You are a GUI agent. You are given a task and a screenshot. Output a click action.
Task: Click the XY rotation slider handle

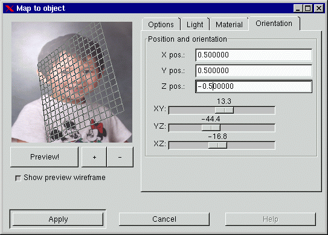[224, 110]
